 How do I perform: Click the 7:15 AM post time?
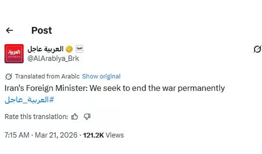pos(17,135)
